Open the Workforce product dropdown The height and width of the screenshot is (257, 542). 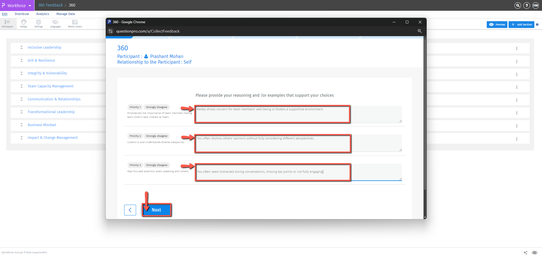click(17, 5)
